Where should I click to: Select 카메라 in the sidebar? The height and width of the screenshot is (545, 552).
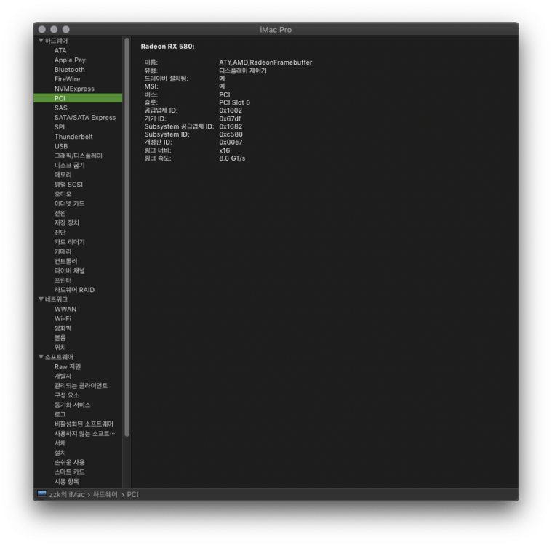click(x=63, y=251)
